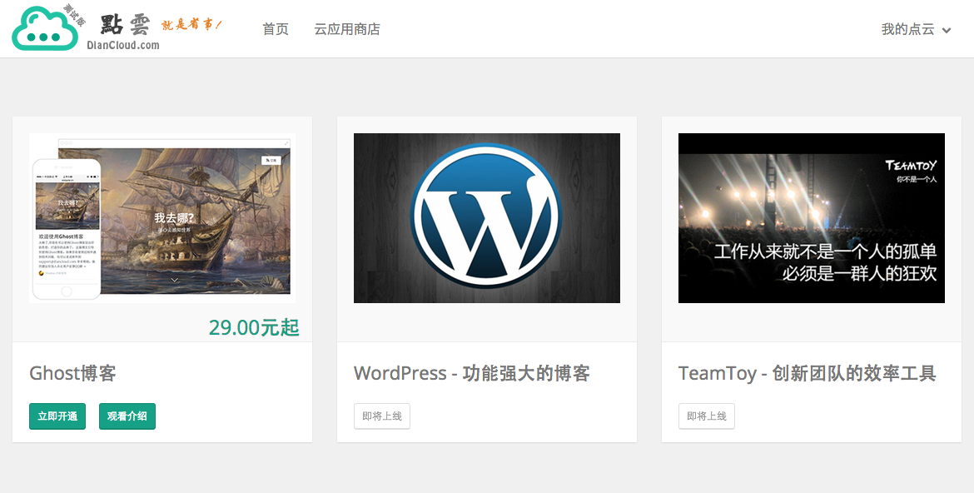
Task: Click the DianCloud cloud logo
Action: (x=45, y=29)
